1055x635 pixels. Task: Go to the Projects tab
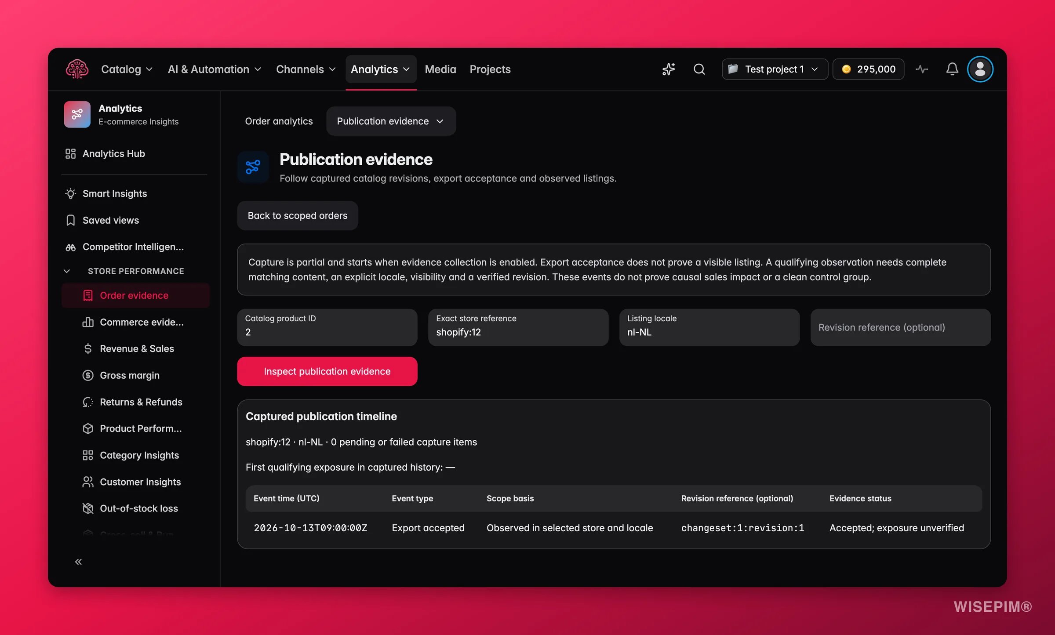coord(490,69)
